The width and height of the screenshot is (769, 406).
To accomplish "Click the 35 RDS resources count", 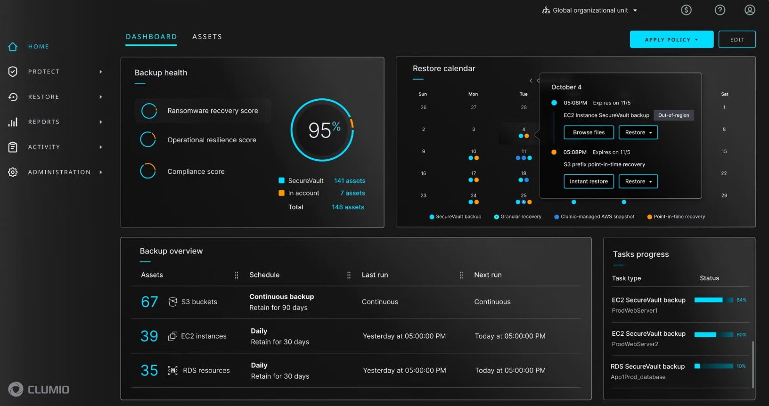I will [x=149, y=371].
